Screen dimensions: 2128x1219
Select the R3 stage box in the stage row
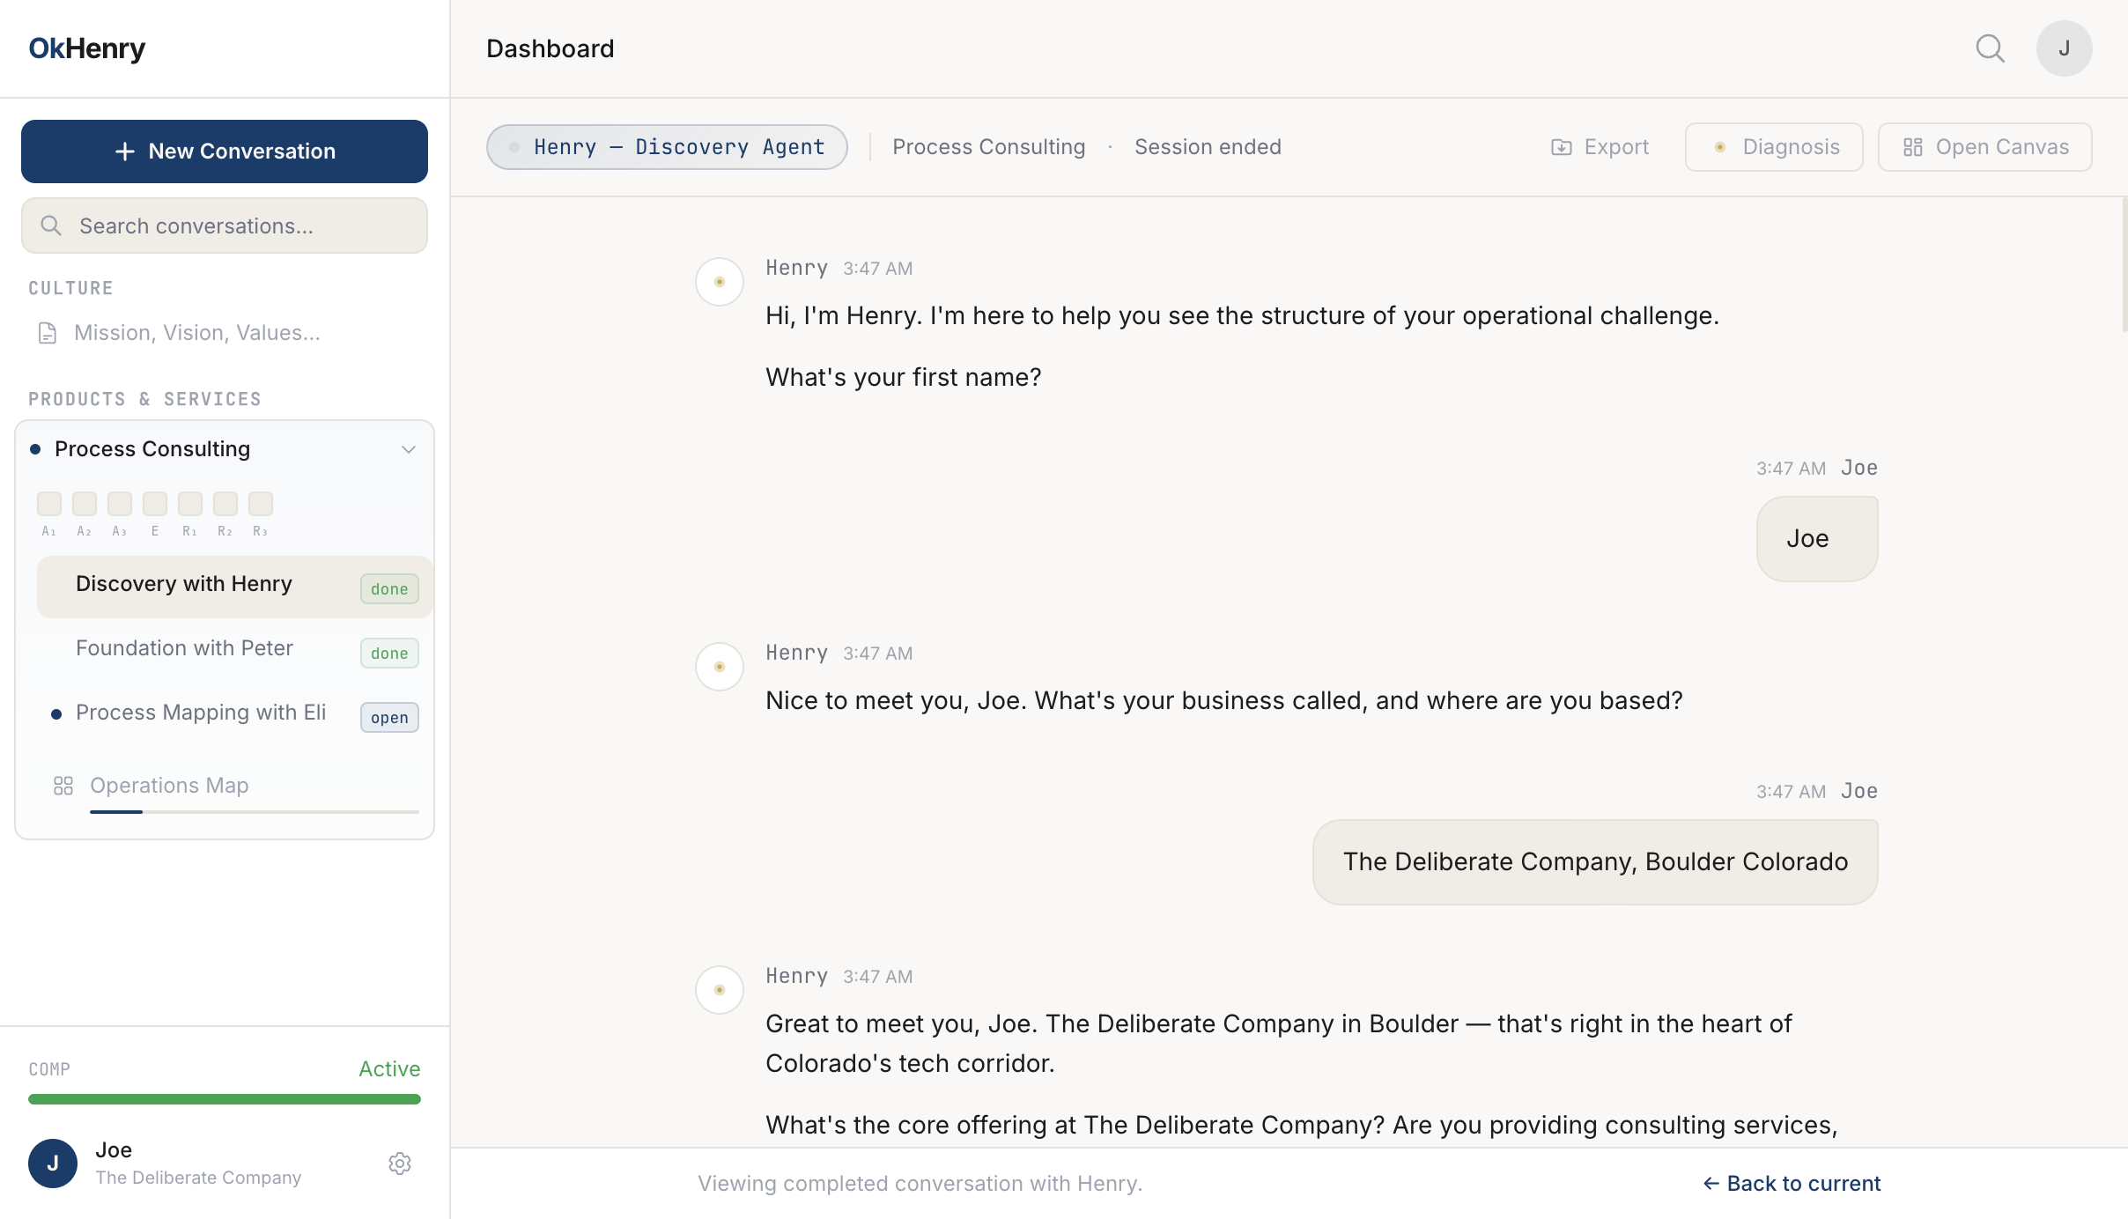pyautogui.click(x=260, y=503)
